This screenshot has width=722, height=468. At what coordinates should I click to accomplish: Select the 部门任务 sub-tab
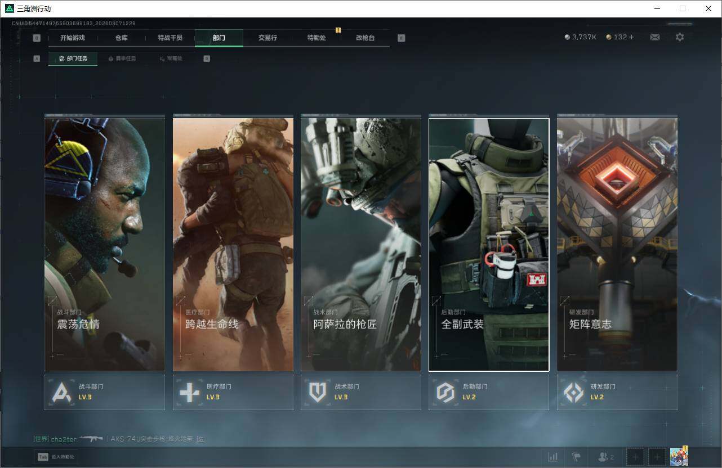pyautogui.click(x=73, y=58)
